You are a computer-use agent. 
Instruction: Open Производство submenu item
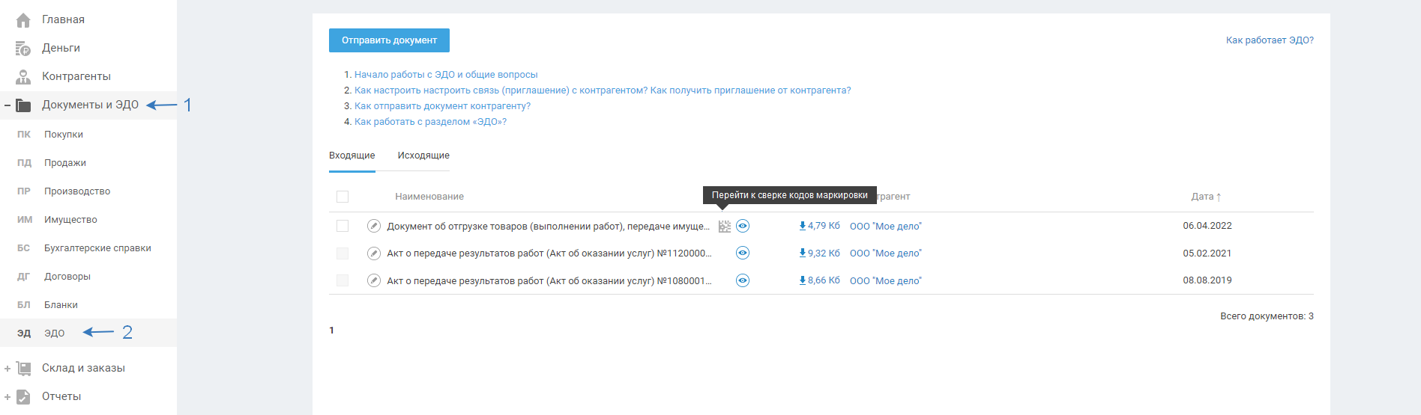[x=77, y=191]
